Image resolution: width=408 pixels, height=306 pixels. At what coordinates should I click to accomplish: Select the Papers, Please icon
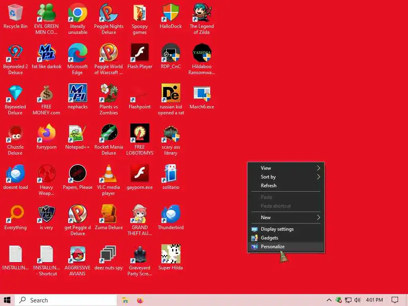click(x=78, y=173)
